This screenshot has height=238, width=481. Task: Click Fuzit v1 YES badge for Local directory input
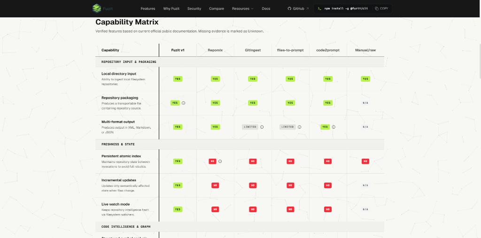point(178,79)
